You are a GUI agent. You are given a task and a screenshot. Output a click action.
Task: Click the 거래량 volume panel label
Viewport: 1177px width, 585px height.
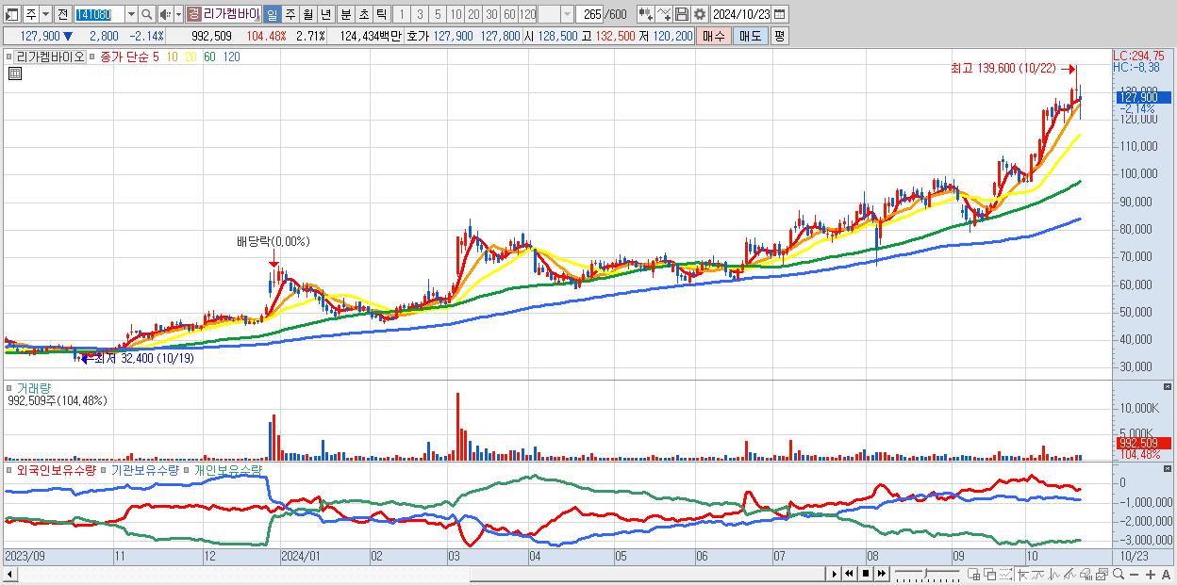click(32, 388)
